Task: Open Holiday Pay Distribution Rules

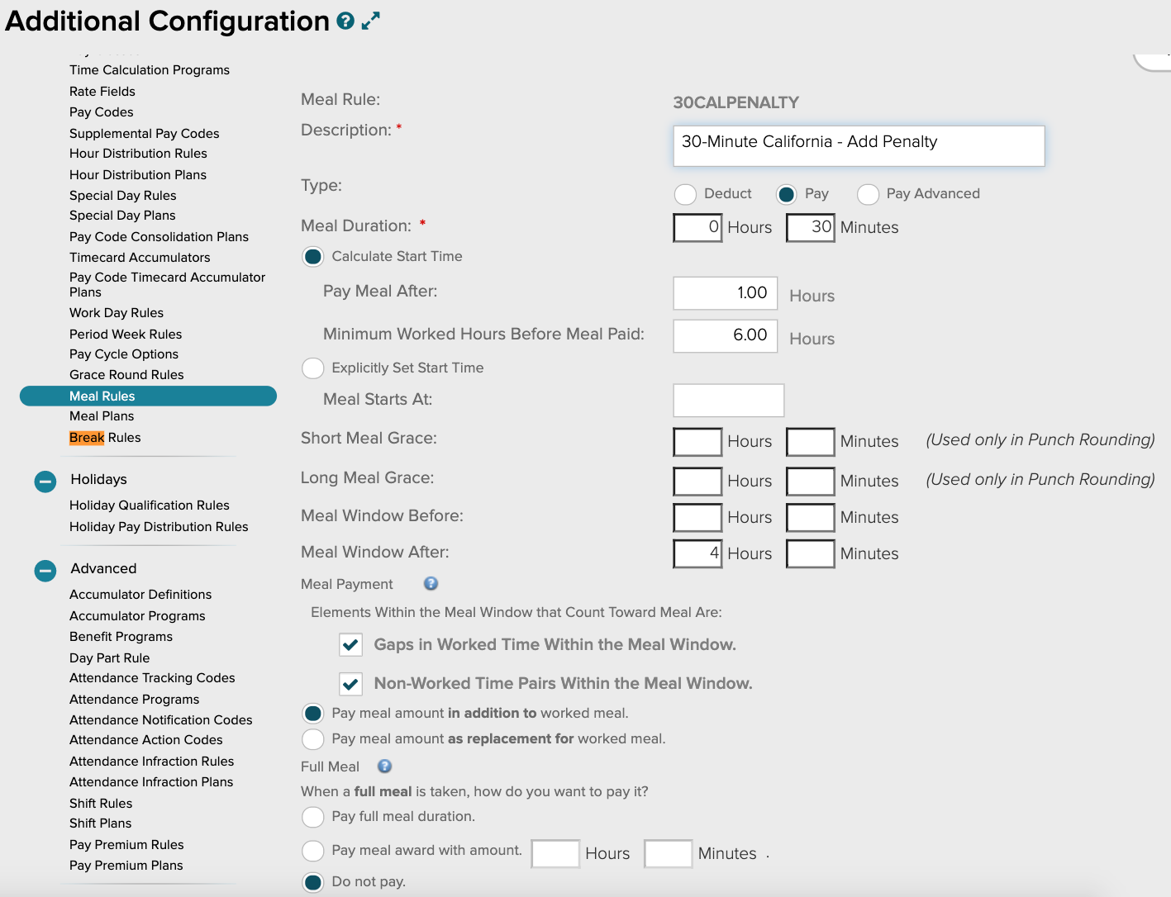Action: [159, 527]
